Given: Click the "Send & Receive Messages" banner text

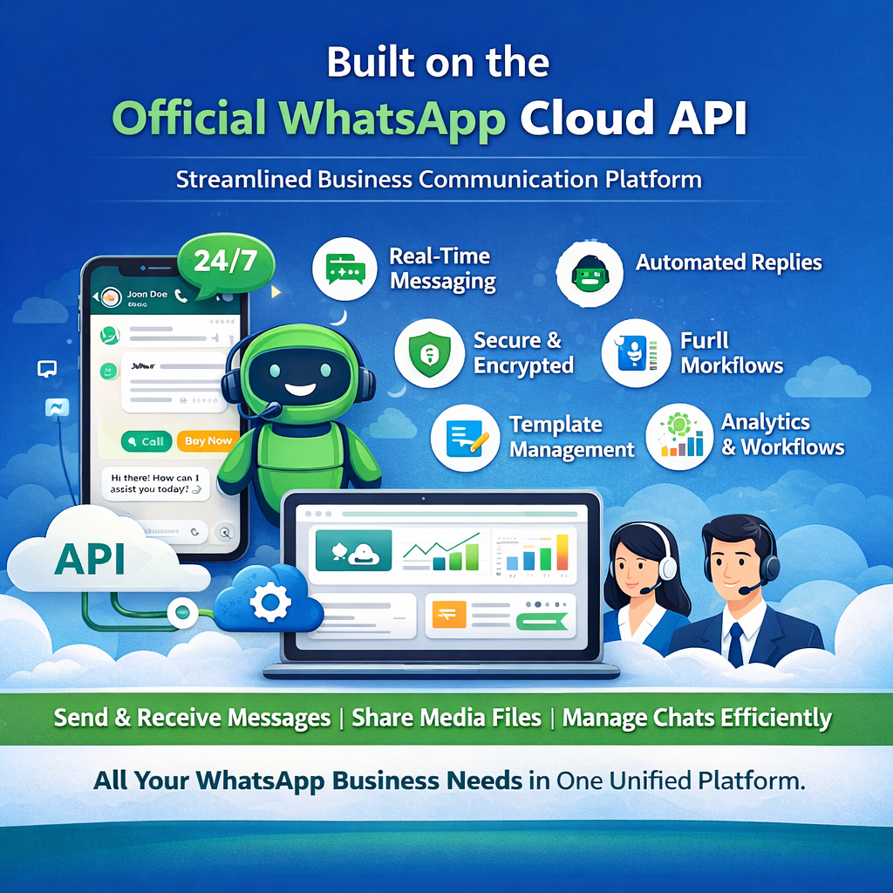Looking at the screenshot, I should (x=192, y=718).
